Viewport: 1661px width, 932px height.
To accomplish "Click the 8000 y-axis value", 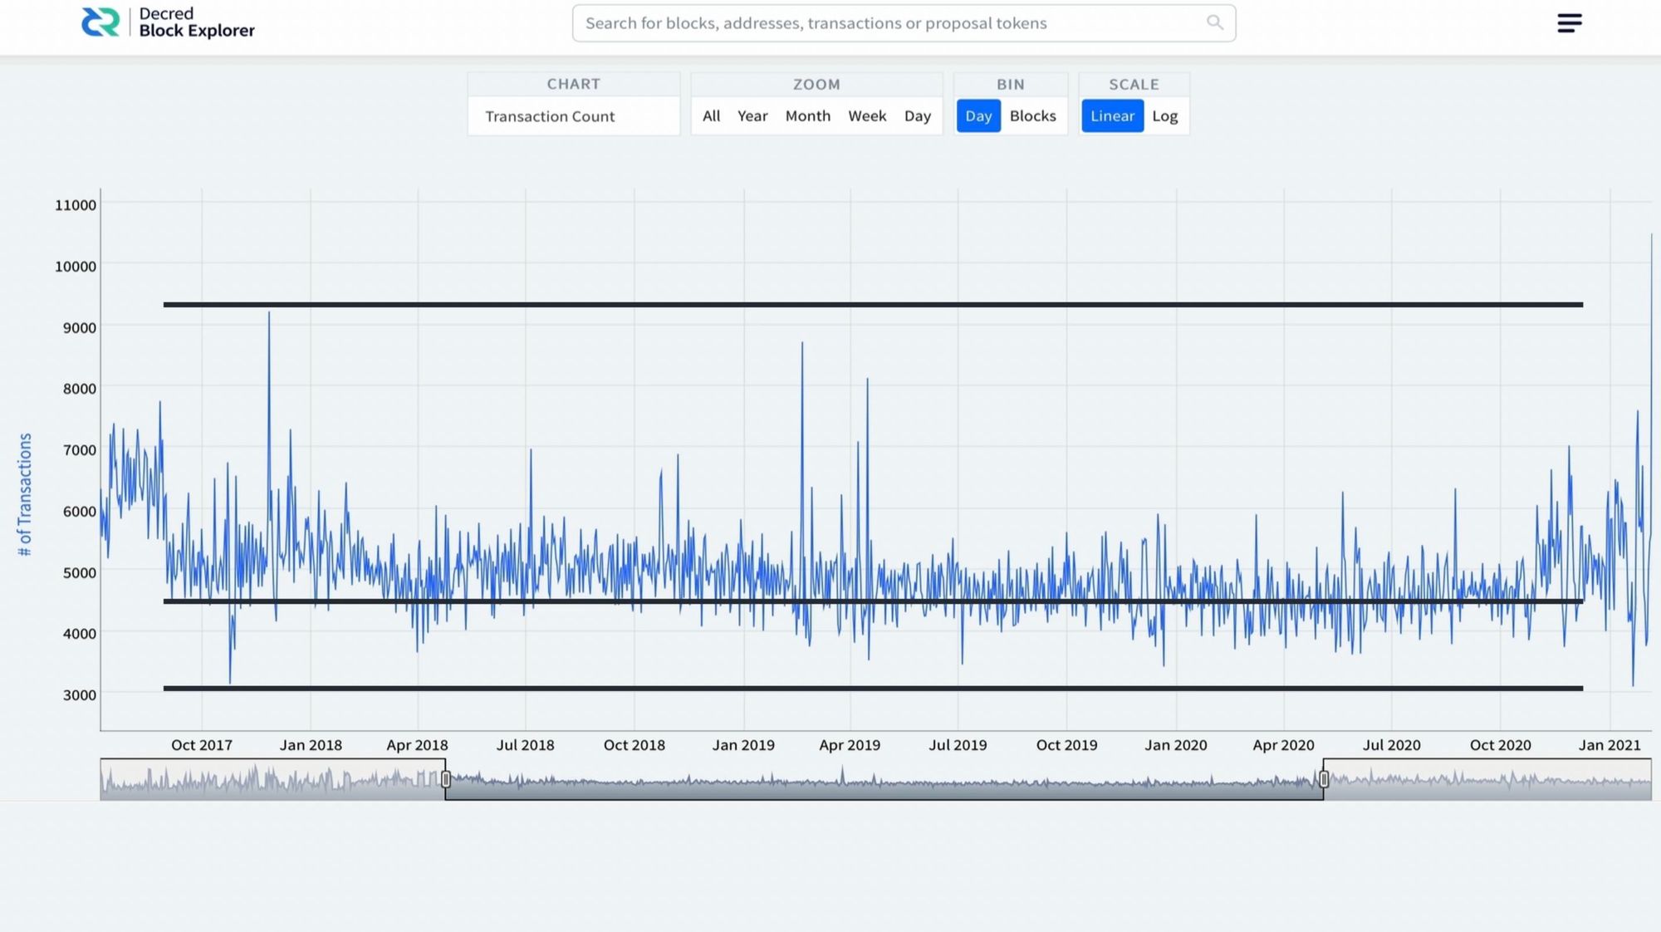I will tap(80, 389).
